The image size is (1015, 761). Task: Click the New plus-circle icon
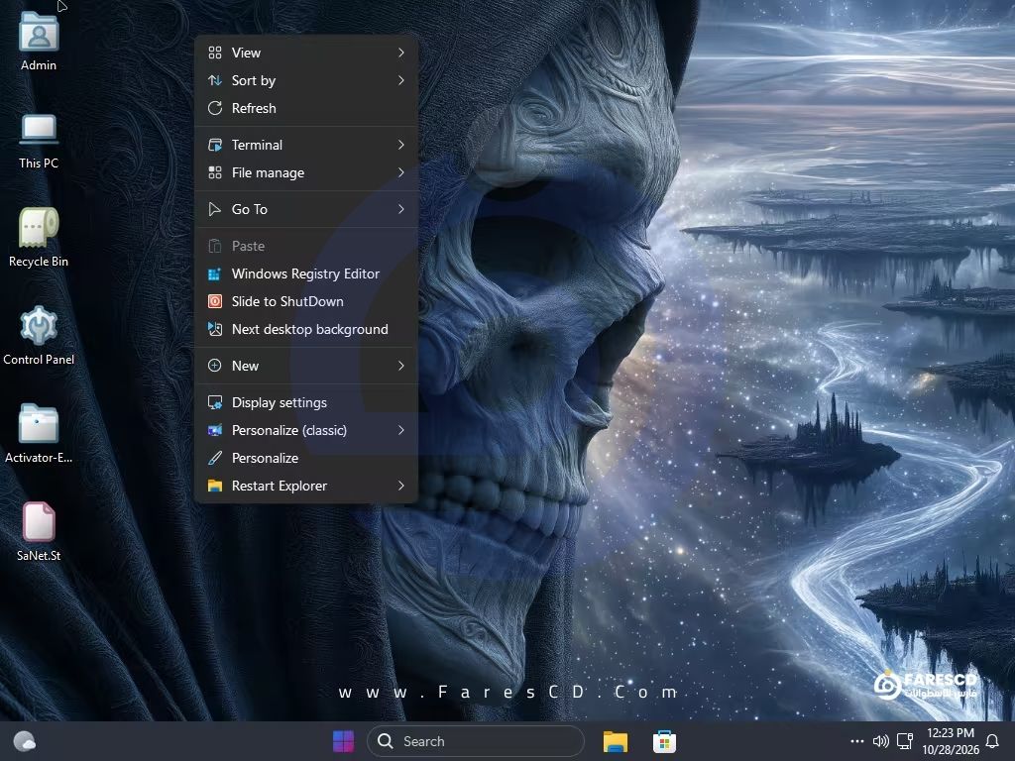215,366
